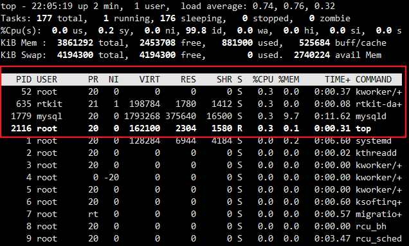Click the USER column header
The height and width of the screenshot is (246, 409).
(47, 79)
